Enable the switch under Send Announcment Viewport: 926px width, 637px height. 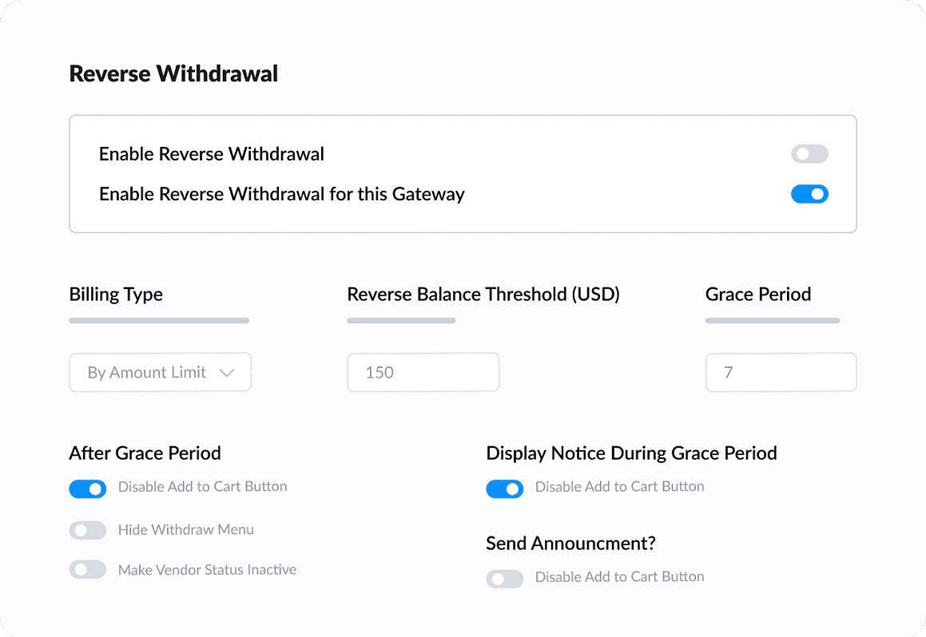505,579
